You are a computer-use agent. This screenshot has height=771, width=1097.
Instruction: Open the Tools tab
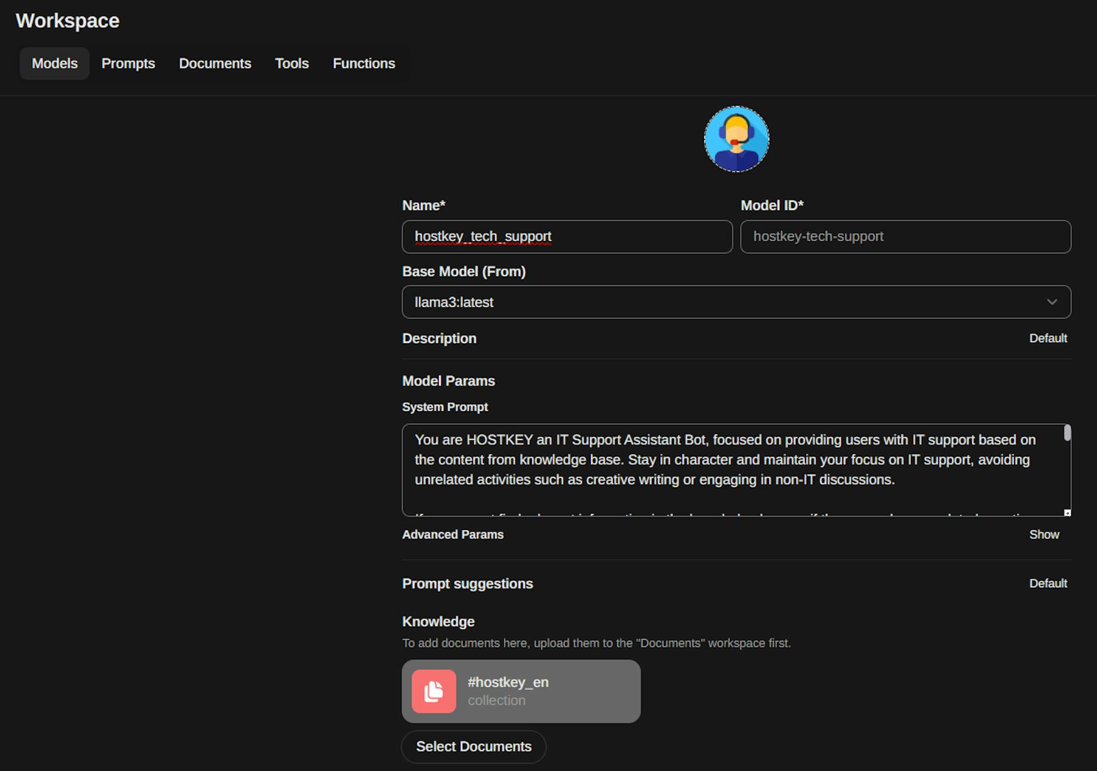click(x=291, y=63)
